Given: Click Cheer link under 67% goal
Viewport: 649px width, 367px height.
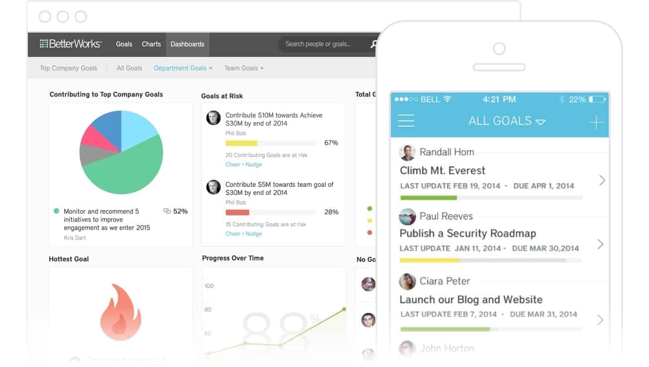Looking at the screenshot, I should pyautogui.click(x=233, y=165).
